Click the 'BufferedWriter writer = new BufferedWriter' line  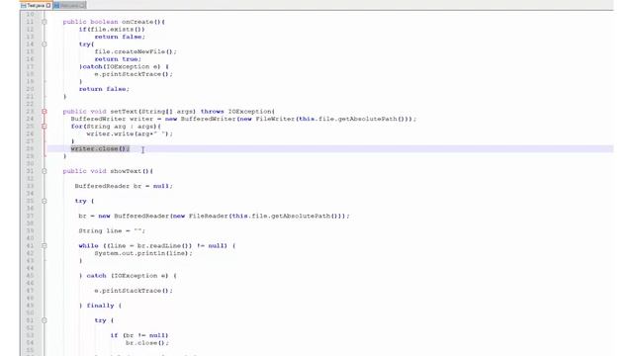[243, 119]
